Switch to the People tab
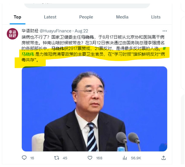 pyautogui.click(x=86, y=17)
